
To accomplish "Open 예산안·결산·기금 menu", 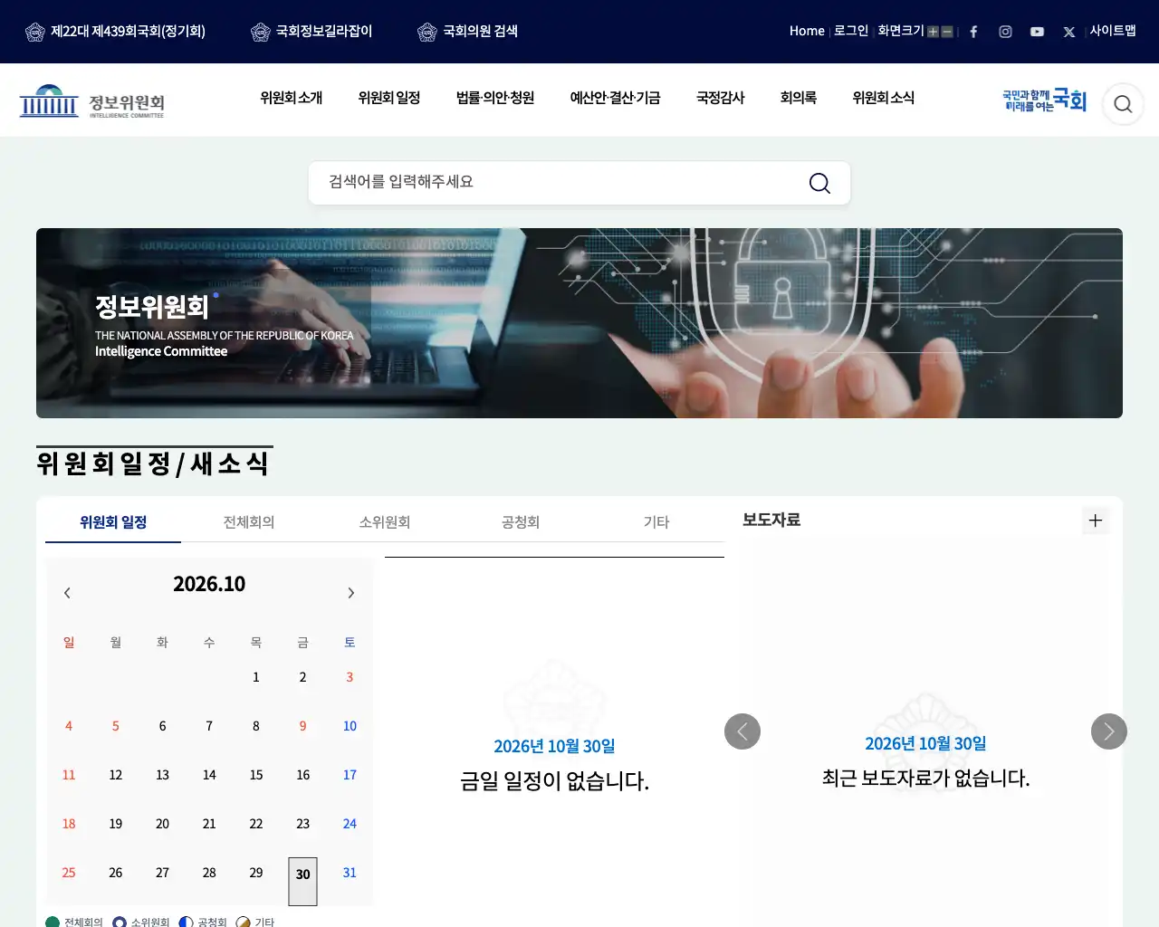I will [616, 98].
